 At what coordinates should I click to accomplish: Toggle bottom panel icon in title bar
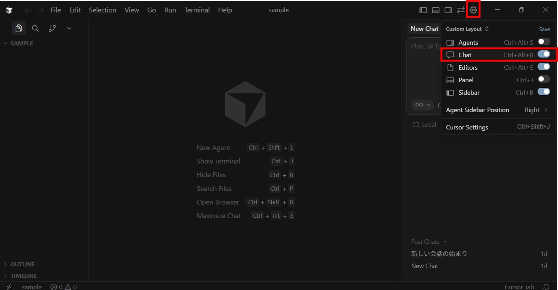(x=435, y=10)
